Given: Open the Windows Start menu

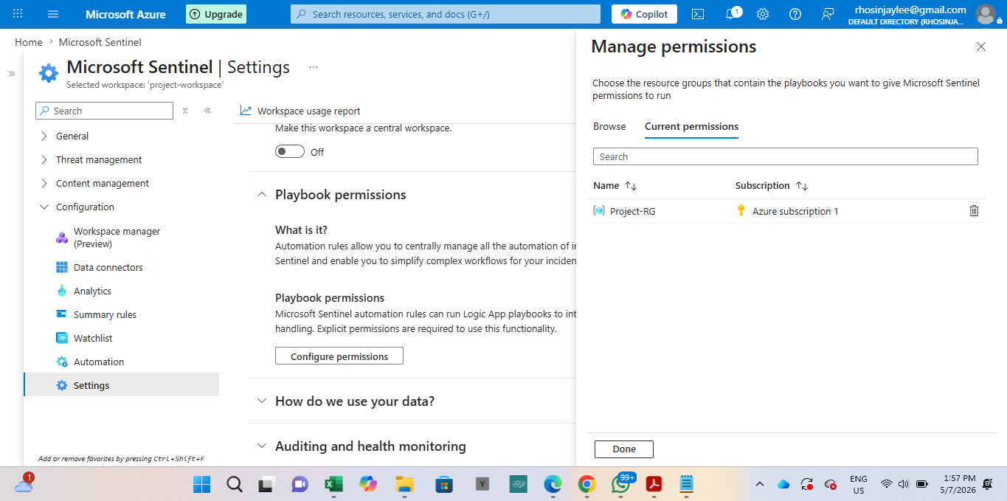Looking at the screenshot, I should (x=201, y=484).
